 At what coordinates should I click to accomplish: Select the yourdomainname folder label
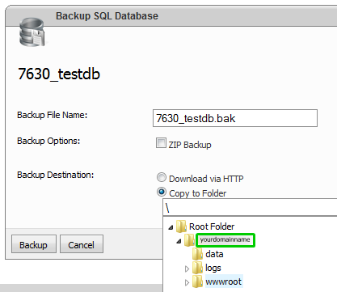[x=225, y=239]
